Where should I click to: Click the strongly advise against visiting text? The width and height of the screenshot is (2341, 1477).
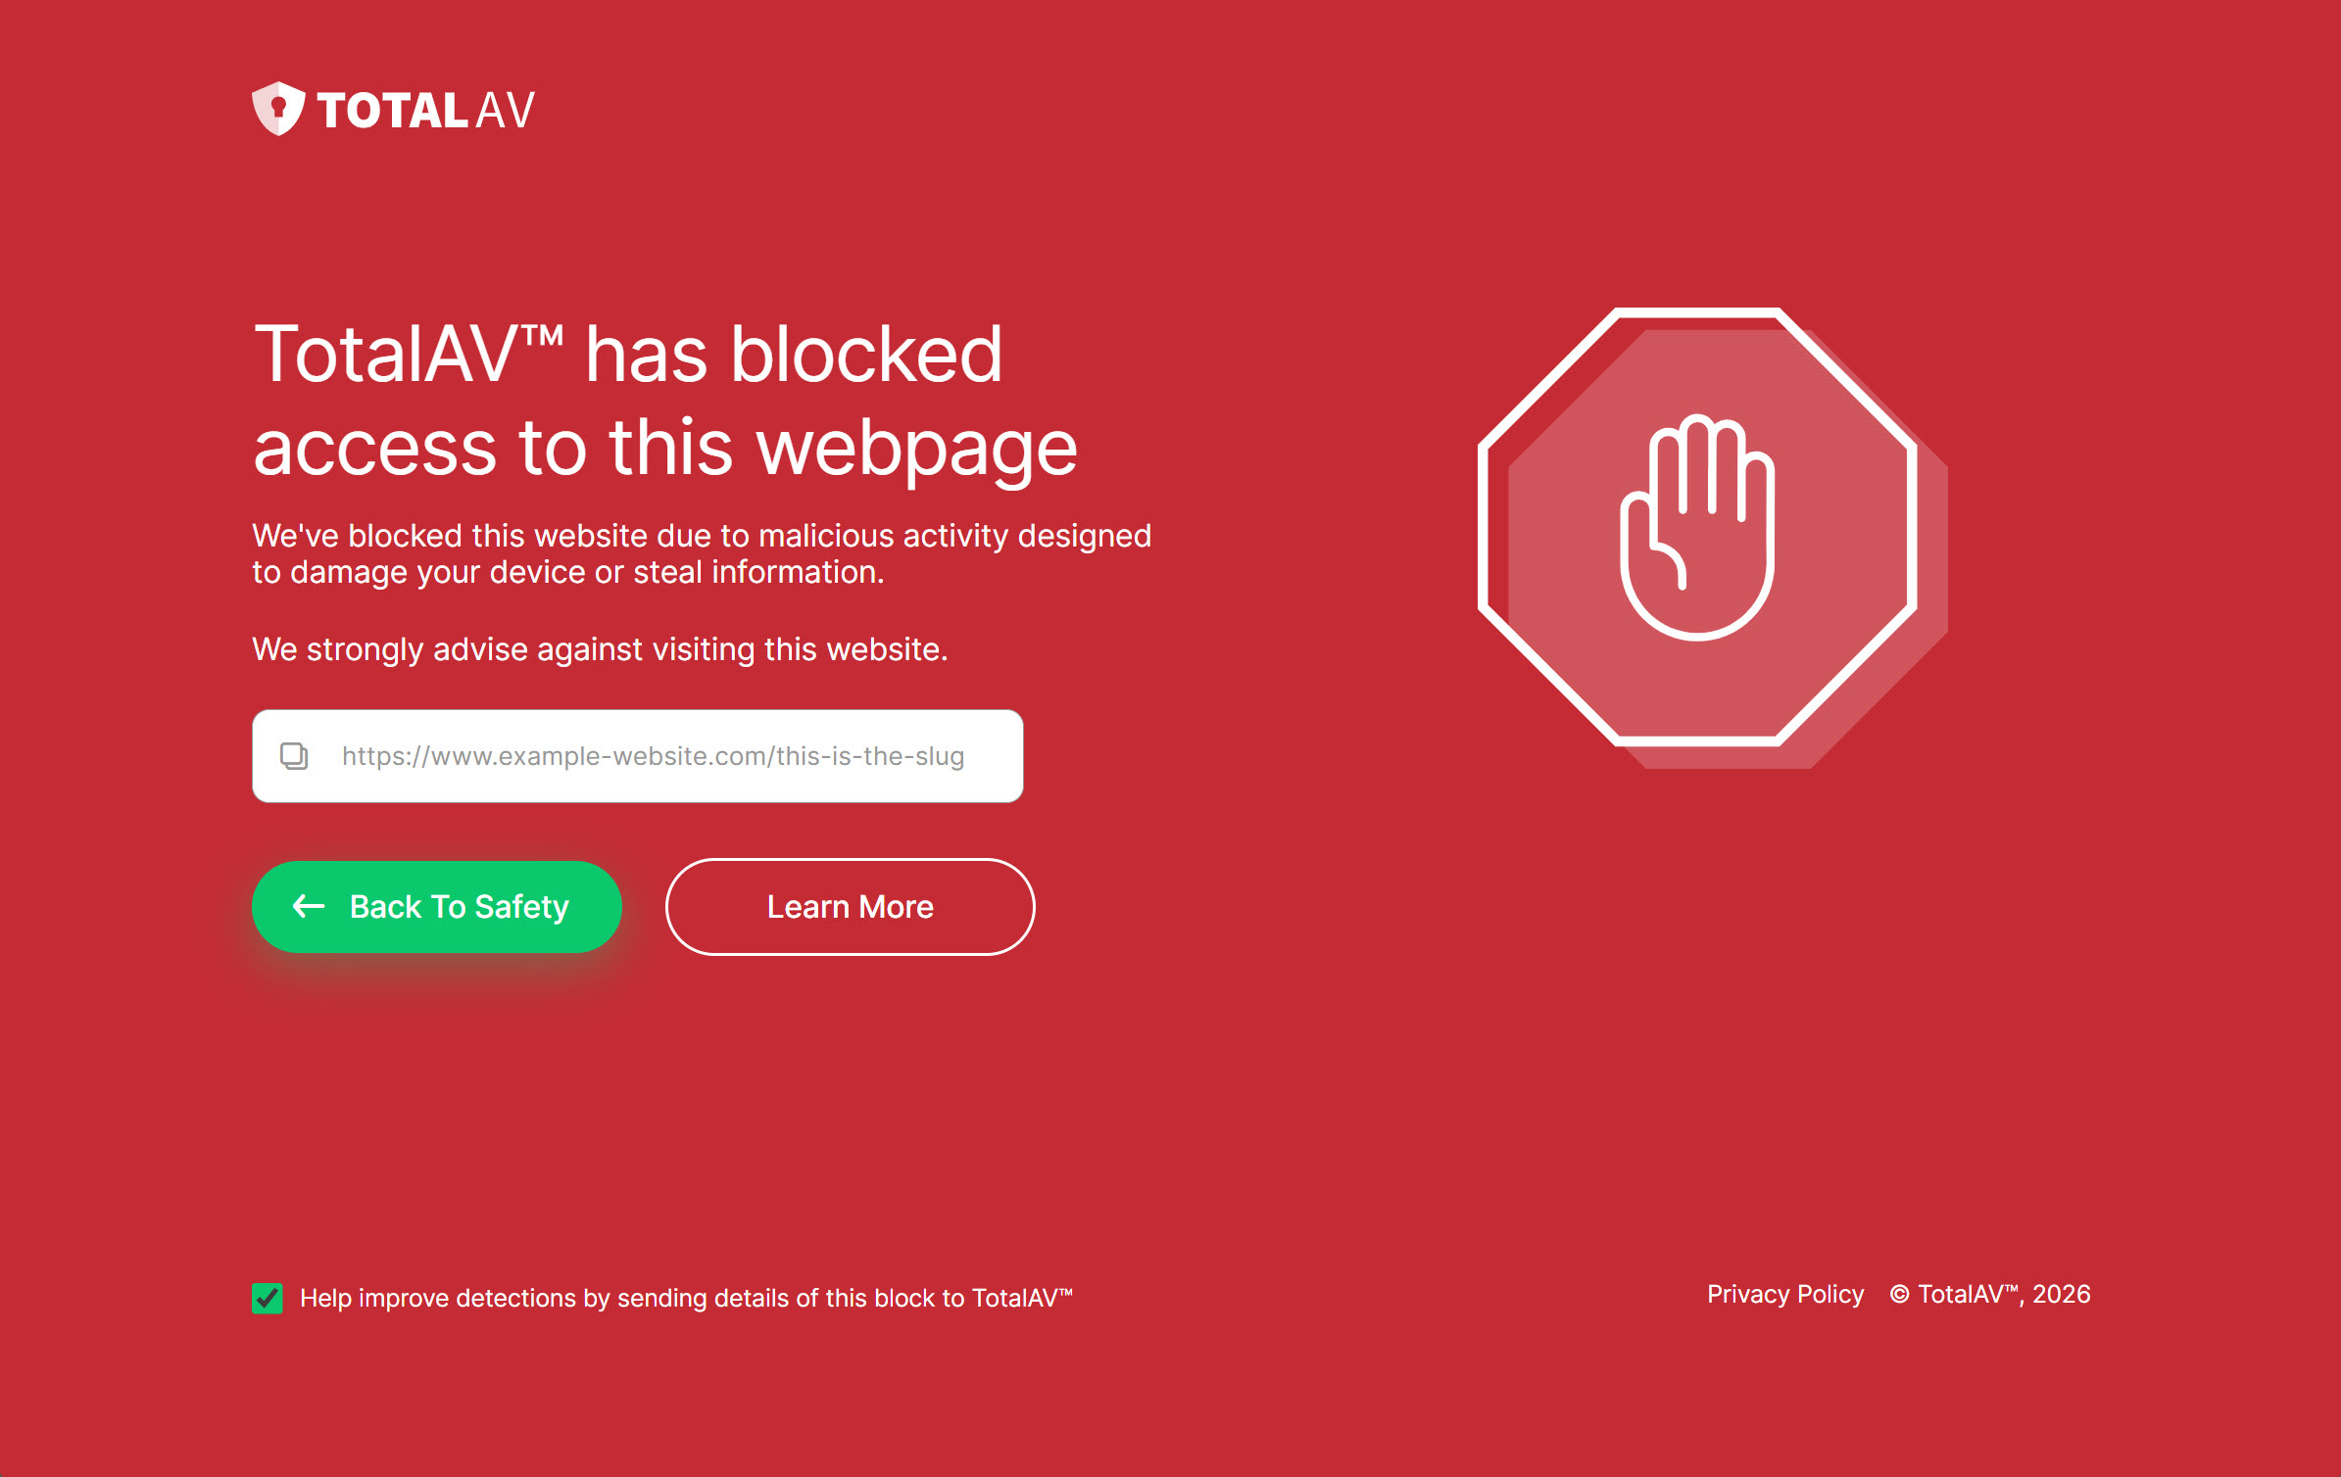pos(600,649)
